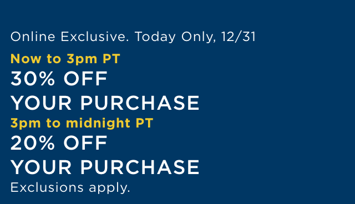Click "PURCHASE" in the 20% offer

tap(140, 167)
